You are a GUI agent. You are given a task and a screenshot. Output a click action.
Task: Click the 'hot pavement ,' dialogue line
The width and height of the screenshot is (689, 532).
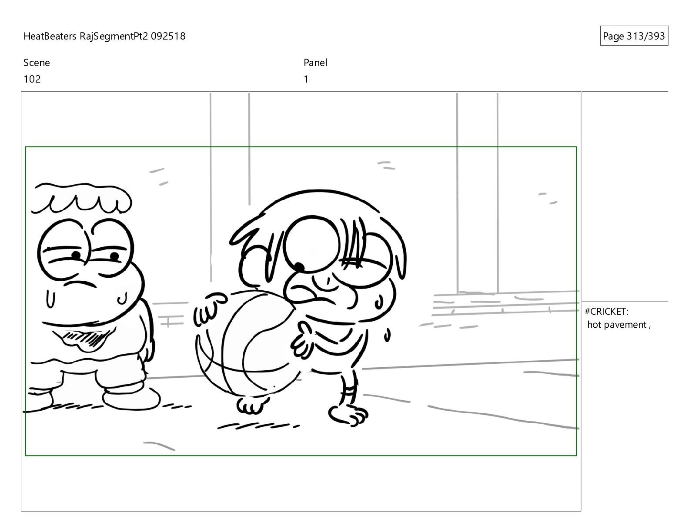[x=619, y=325]
